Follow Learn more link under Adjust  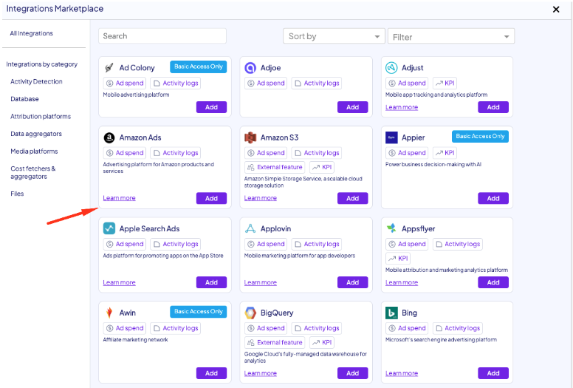pyautogui.click(x=401, y=107)
